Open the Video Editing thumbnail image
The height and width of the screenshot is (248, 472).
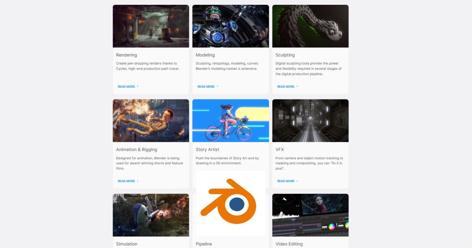click(310, 215)
